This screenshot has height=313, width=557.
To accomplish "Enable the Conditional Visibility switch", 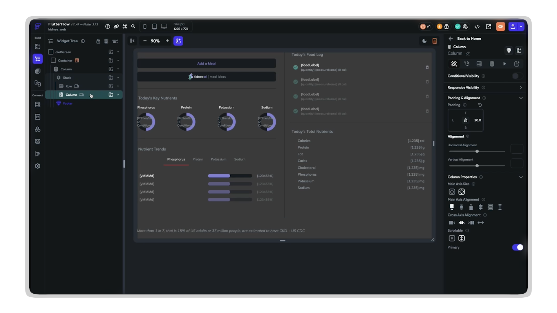I will pos(517,76).
